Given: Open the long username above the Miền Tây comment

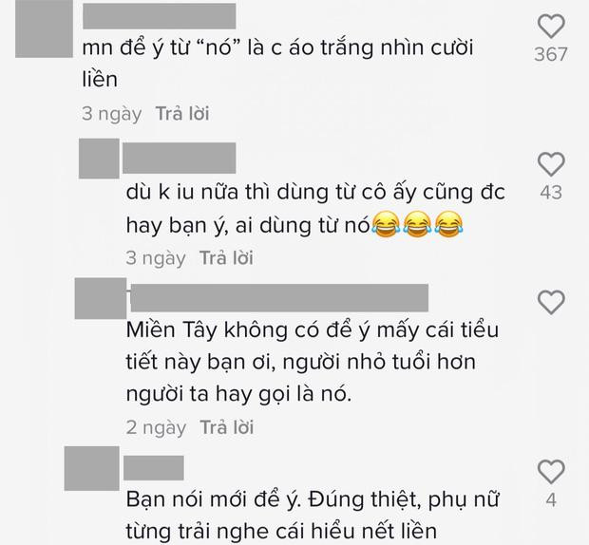Looking at the screenshot, I should (279, 298).
